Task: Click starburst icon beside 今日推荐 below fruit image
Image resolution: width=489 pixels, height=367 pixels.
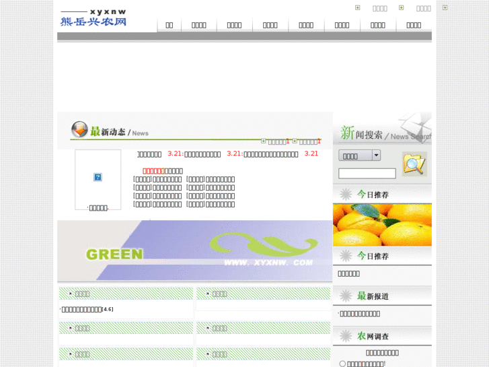Action: click(x=346, y=256)
